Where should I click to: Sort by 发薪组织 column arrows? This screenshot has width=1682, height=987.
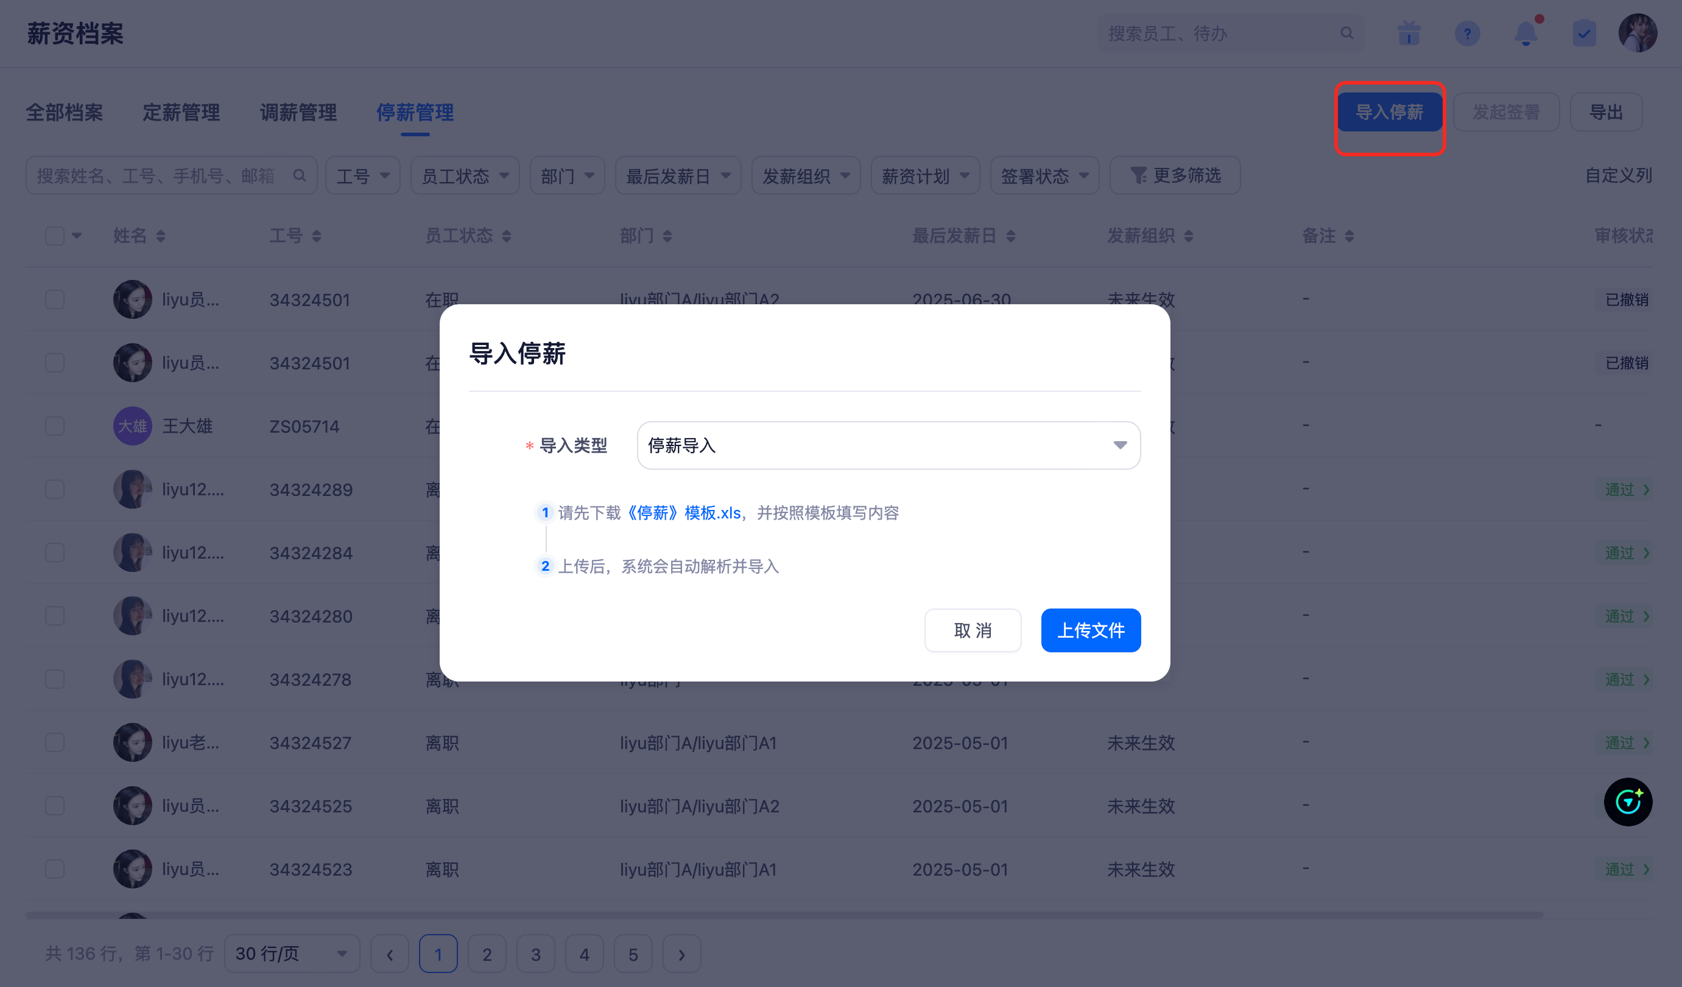pos(1188,236)
